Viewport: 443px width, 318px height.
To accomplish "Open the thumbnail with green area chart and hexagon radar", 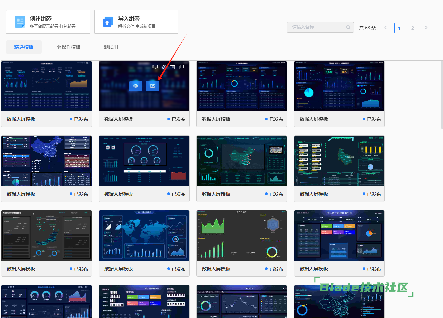I will [242, 236].
